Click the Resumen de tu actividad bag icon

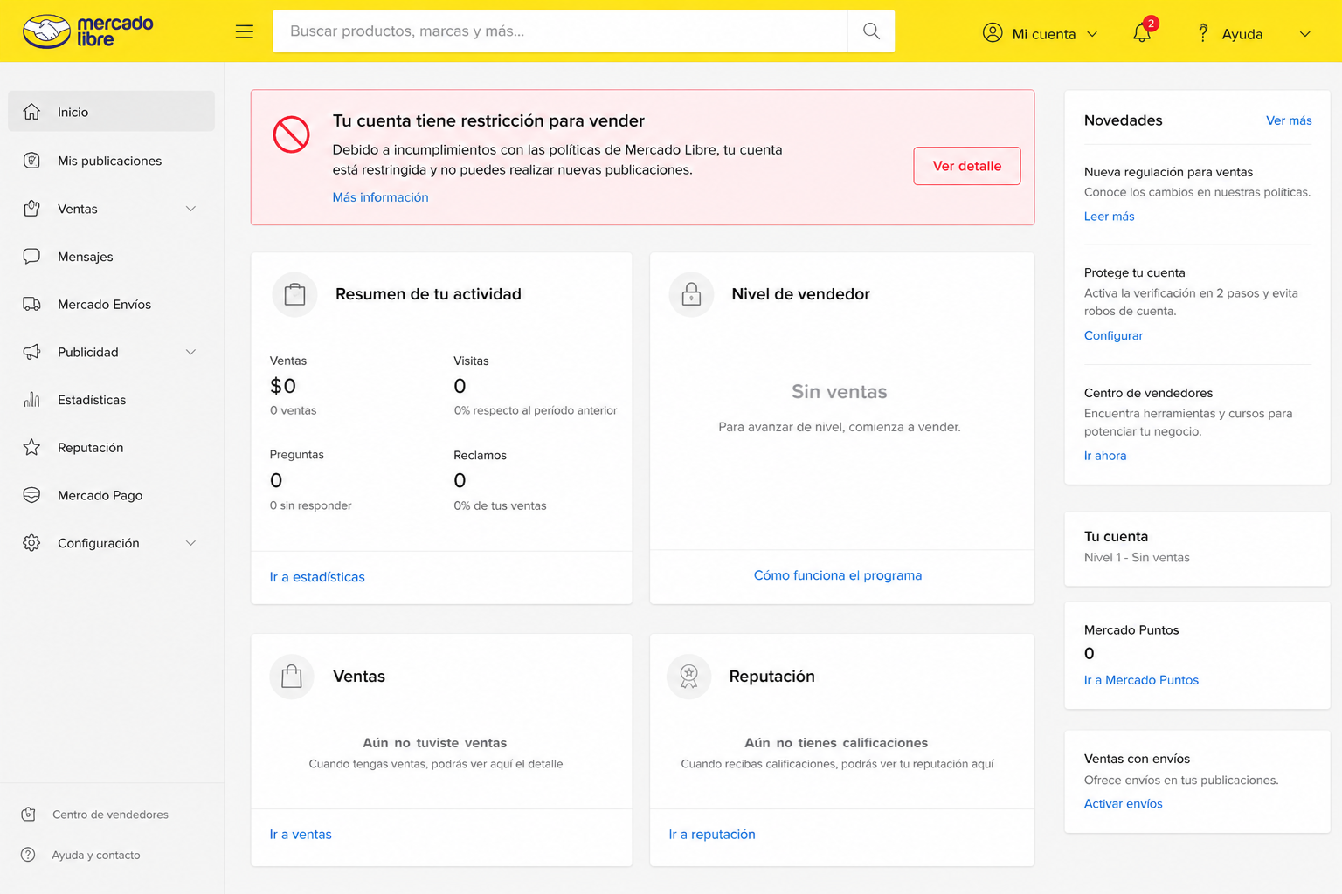point(295,294)
